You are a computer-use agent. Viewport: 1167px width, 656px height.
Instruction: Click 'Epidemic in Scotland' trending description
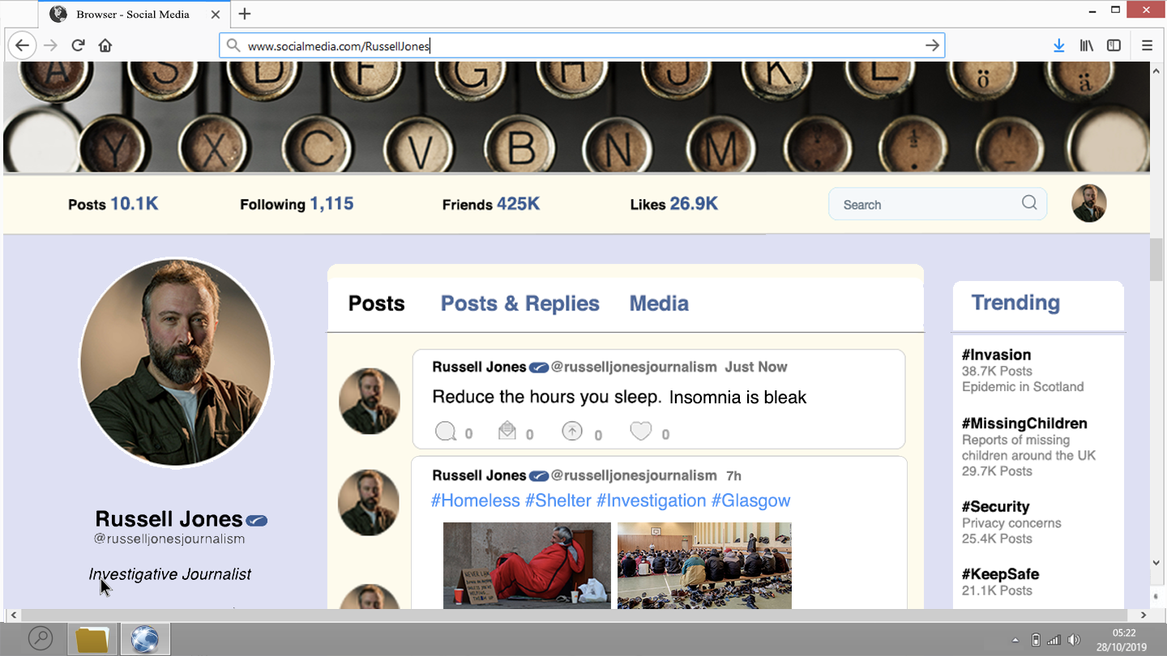[x=1023, y=387]
